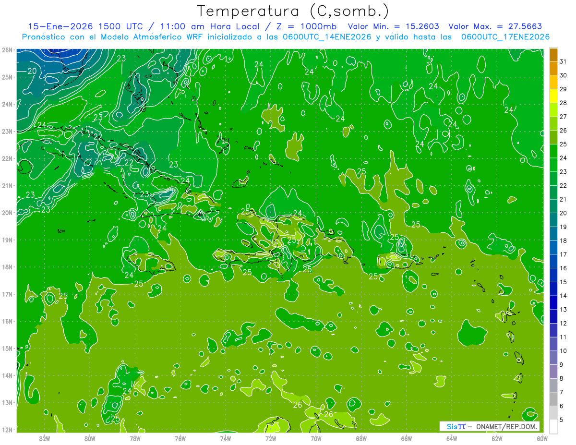Click the SisTT – ONAMET/REP.DOM. credit label

point(489,426)
